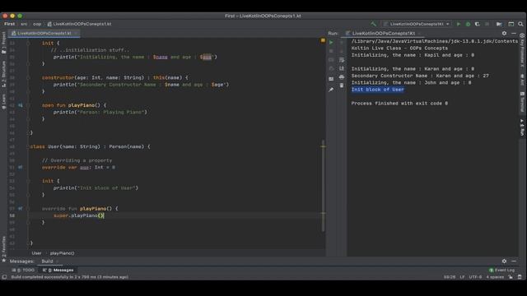Print the console output with the printer icon
This screenshot has height=296, width=527.
coord(342,77)
